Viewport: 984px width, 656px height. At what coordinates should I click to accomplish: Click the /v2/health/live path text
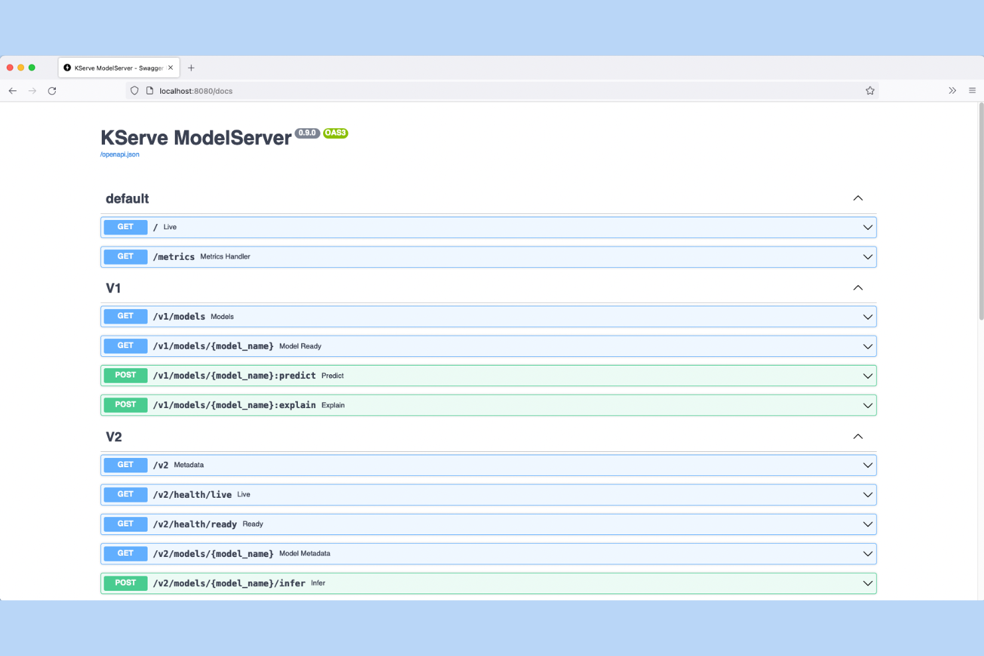(193, 495)
